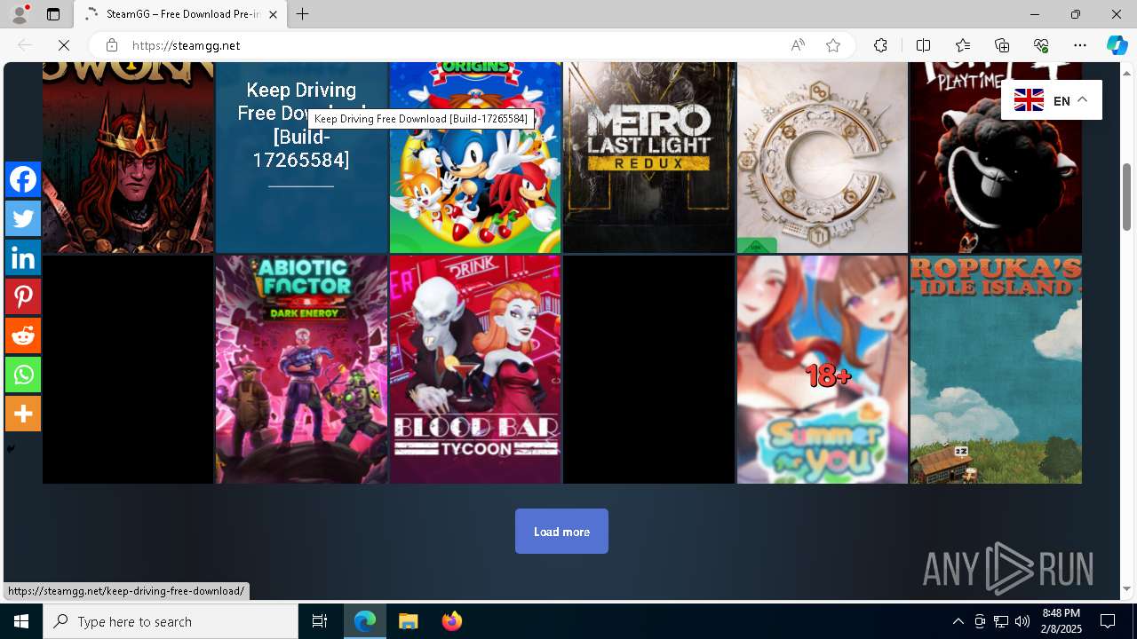Open the Summer for You thumbnail

point(823,369)
